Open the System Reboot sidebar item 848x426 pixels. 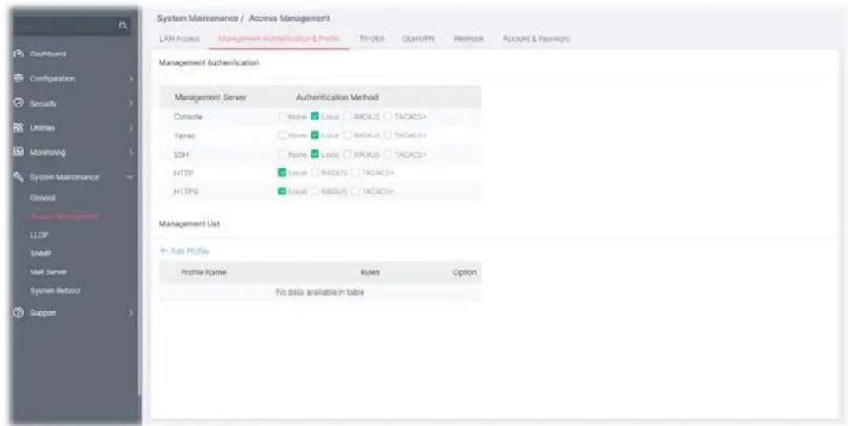(x=55, y=291)
